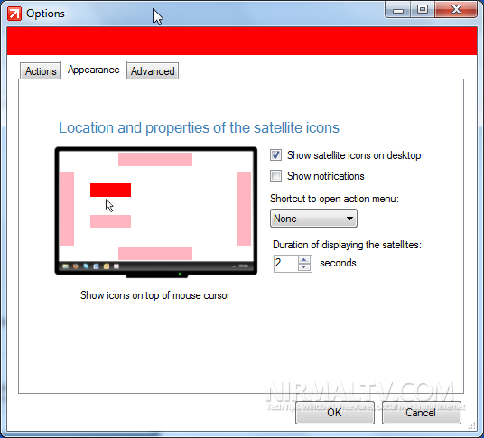Increase satellite duration with up arrow
This screenshot has width=484, height=438.
click(304, 260)
